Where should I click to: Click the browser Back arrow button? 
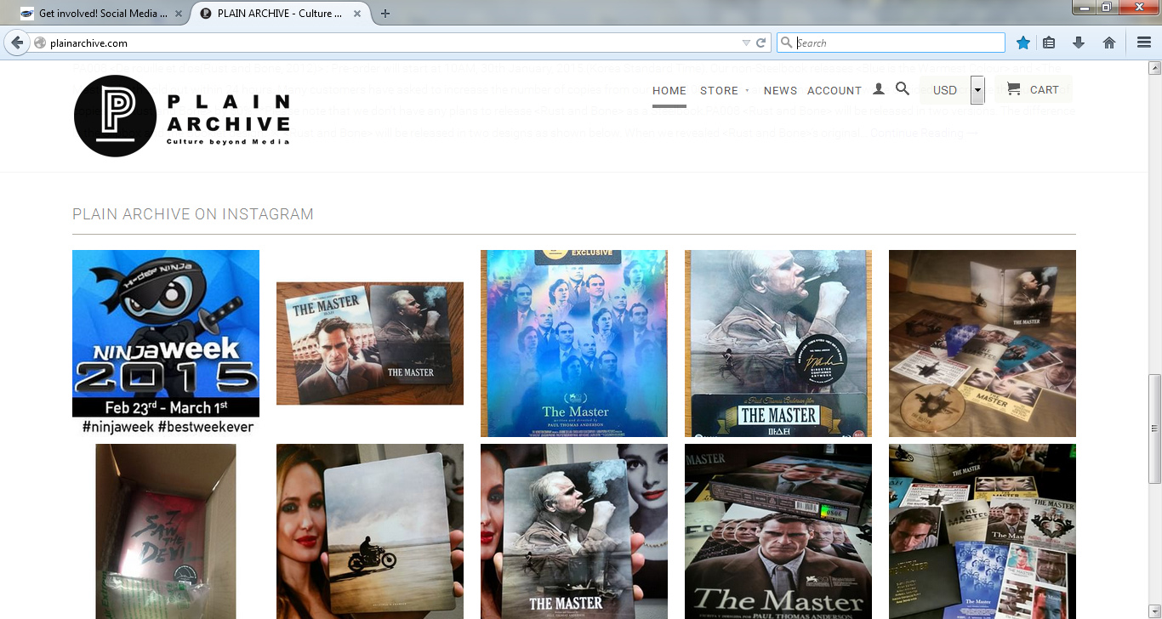click(x=16, y=43)
